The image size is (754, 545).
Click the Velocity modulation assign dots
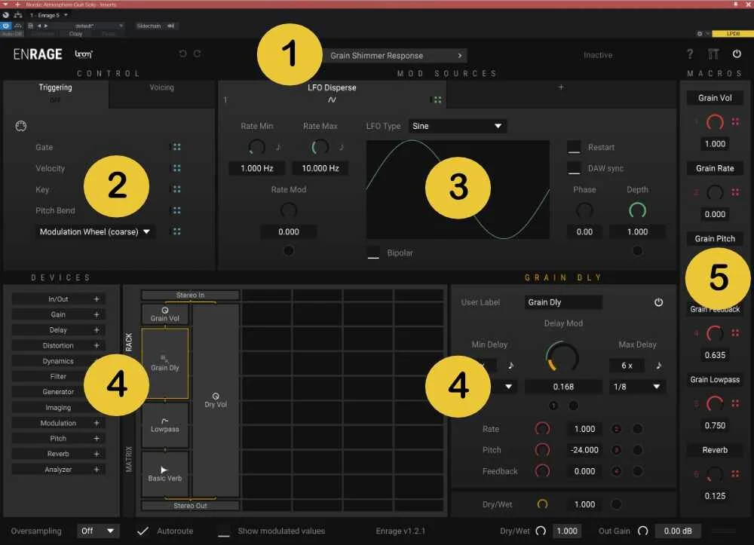177,168
